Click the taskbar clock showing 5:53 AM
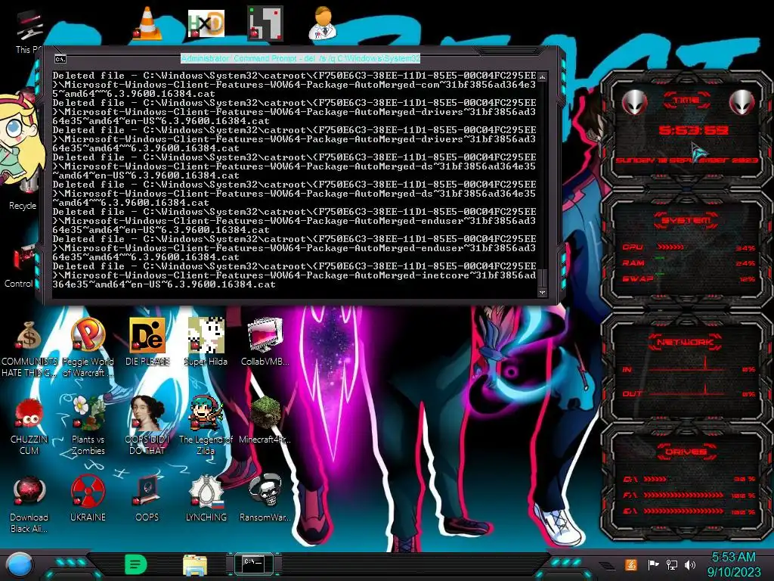The height and width of the screenshot is (581, 774). [x=734, y=564]
